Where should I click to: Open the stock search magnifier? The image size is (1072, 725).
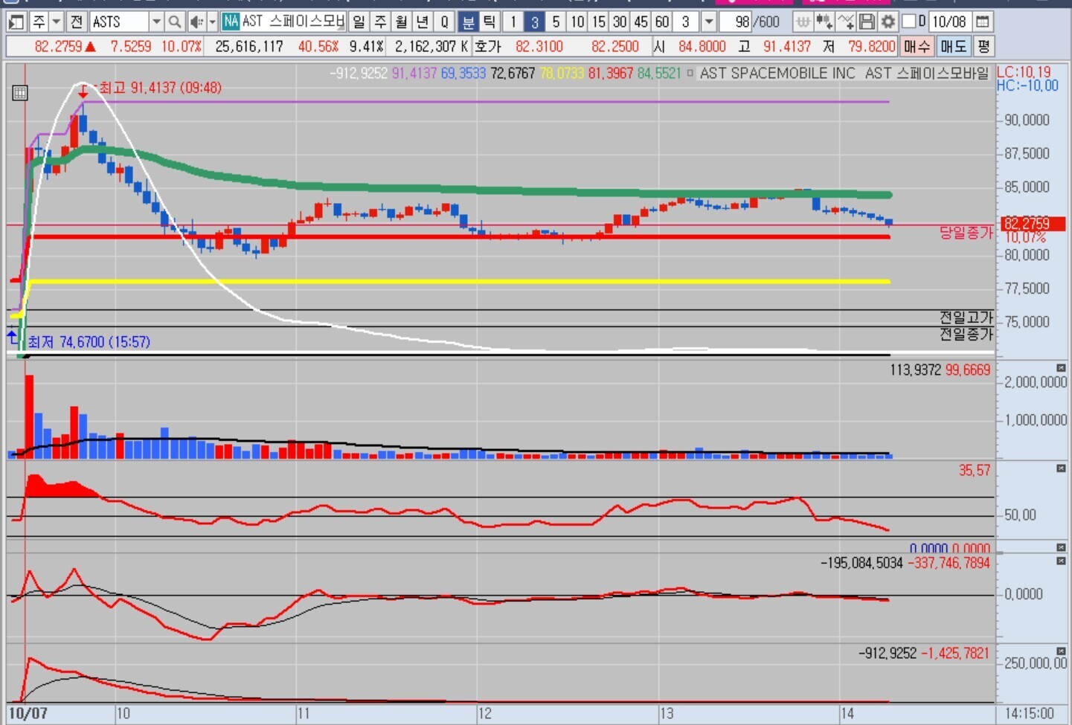(x=174, y=22)
